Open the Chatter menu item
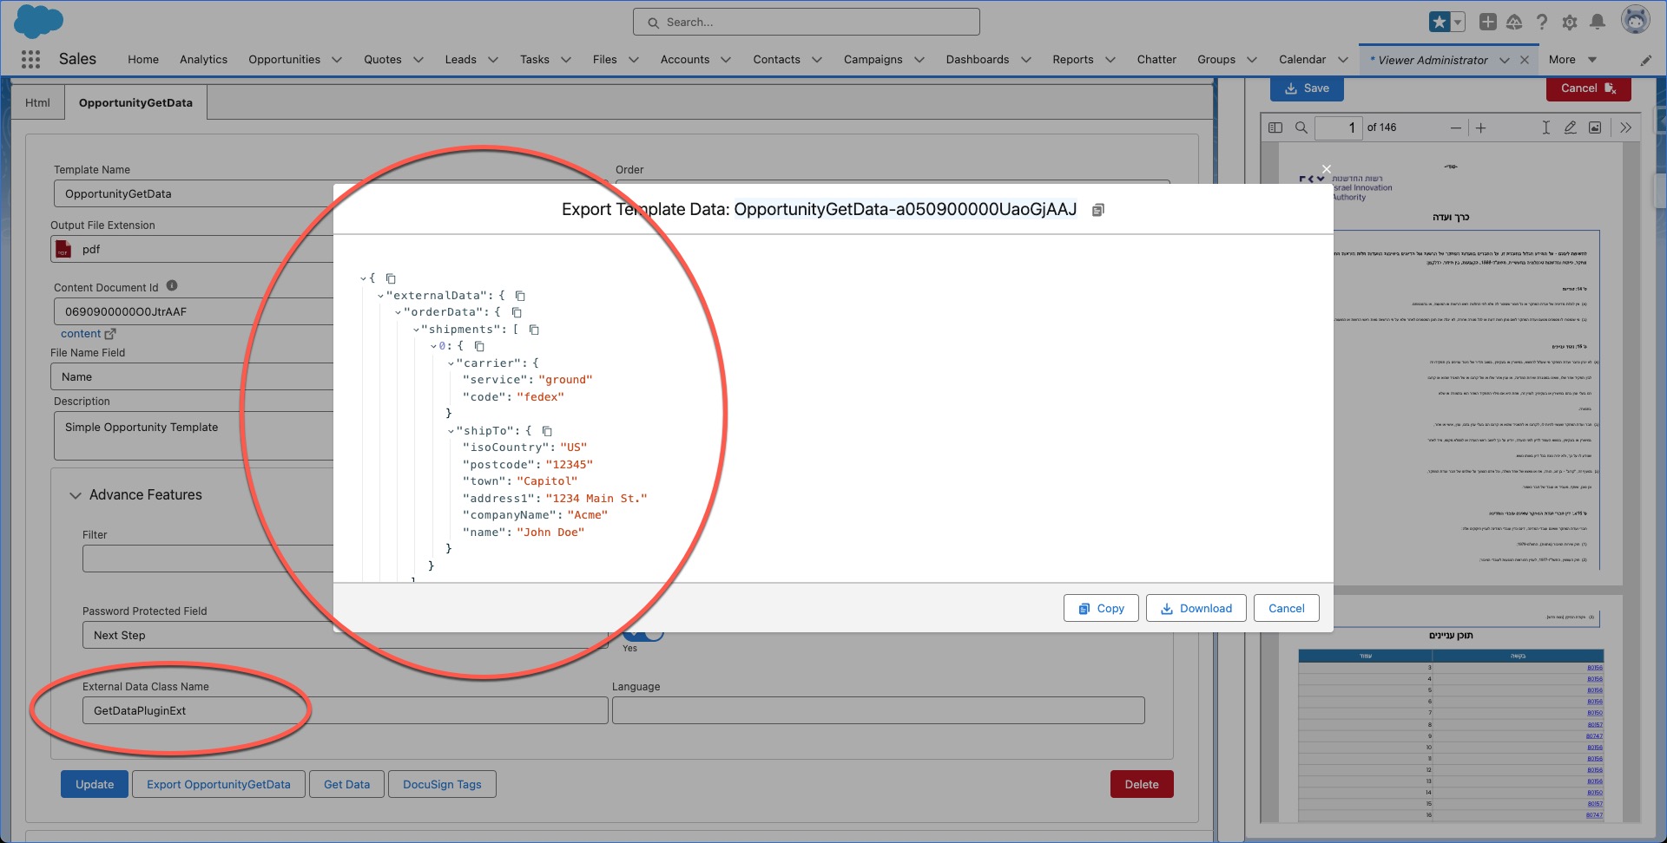 (x=1156, y=59)
